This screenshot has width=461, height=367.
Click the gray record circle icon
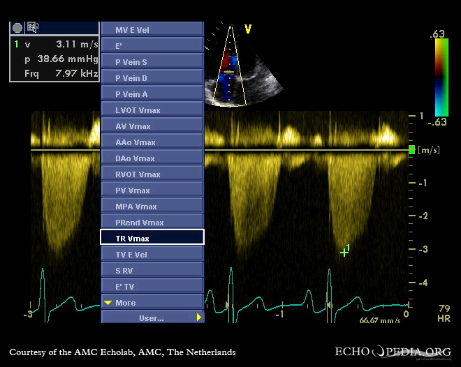click(17, 28)
